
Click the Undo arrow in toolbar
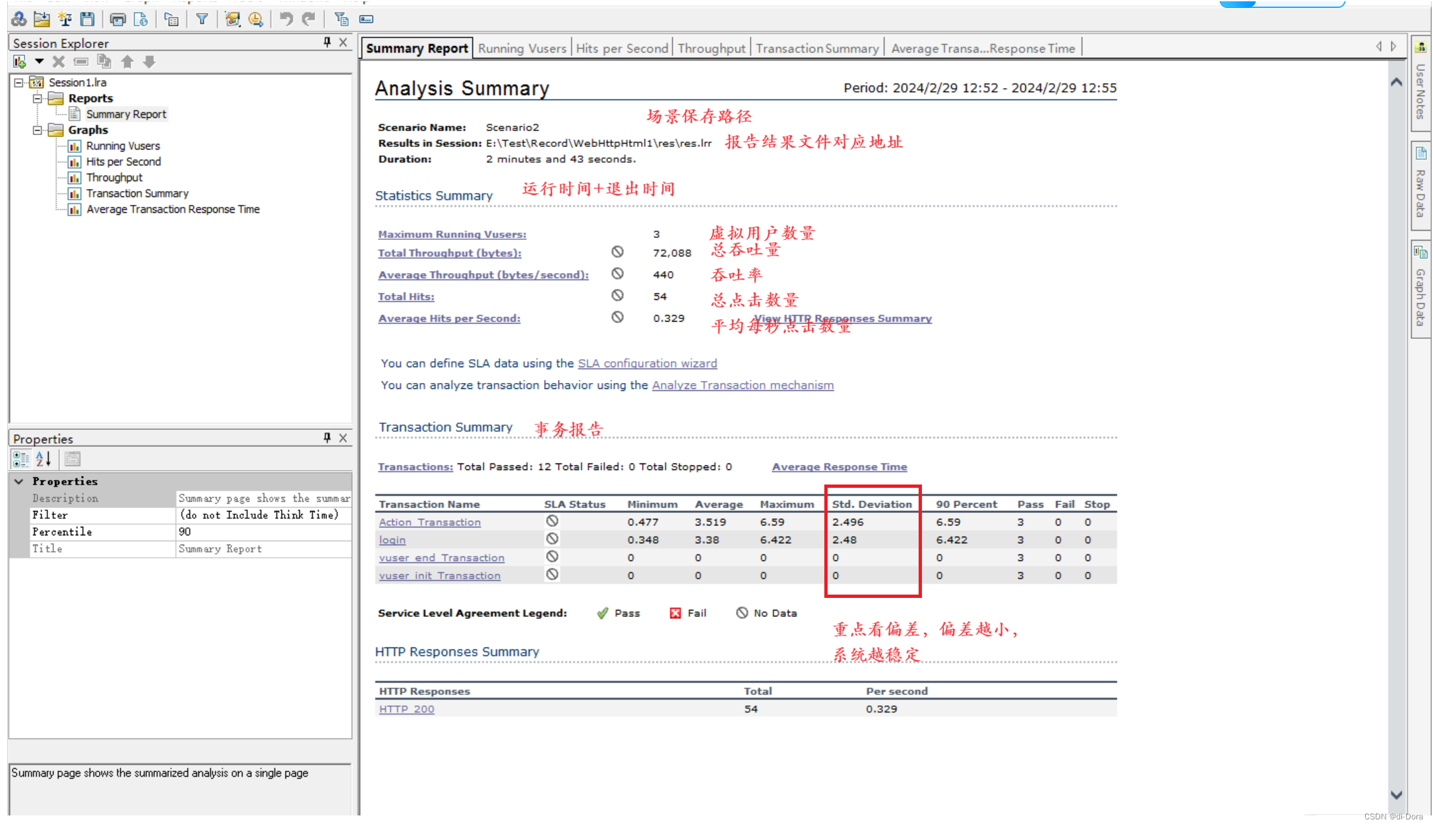(x=286, y=19)
